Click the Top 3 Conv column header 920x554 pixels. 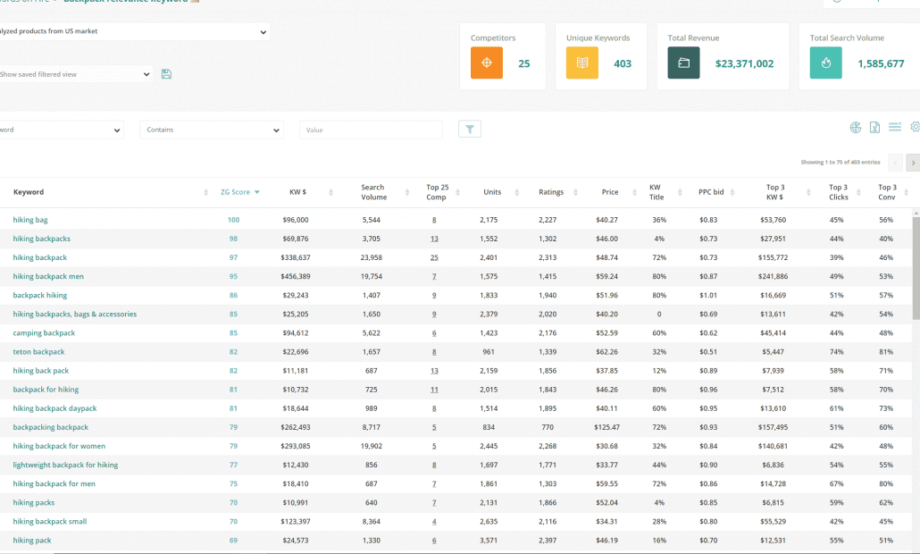click(887, 192)
